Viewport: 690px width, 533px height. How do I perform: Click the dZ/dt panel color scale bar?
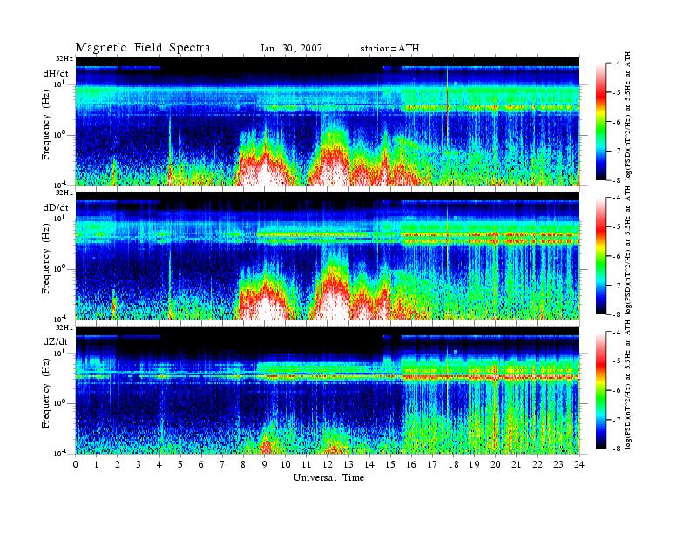click(601, 390)
